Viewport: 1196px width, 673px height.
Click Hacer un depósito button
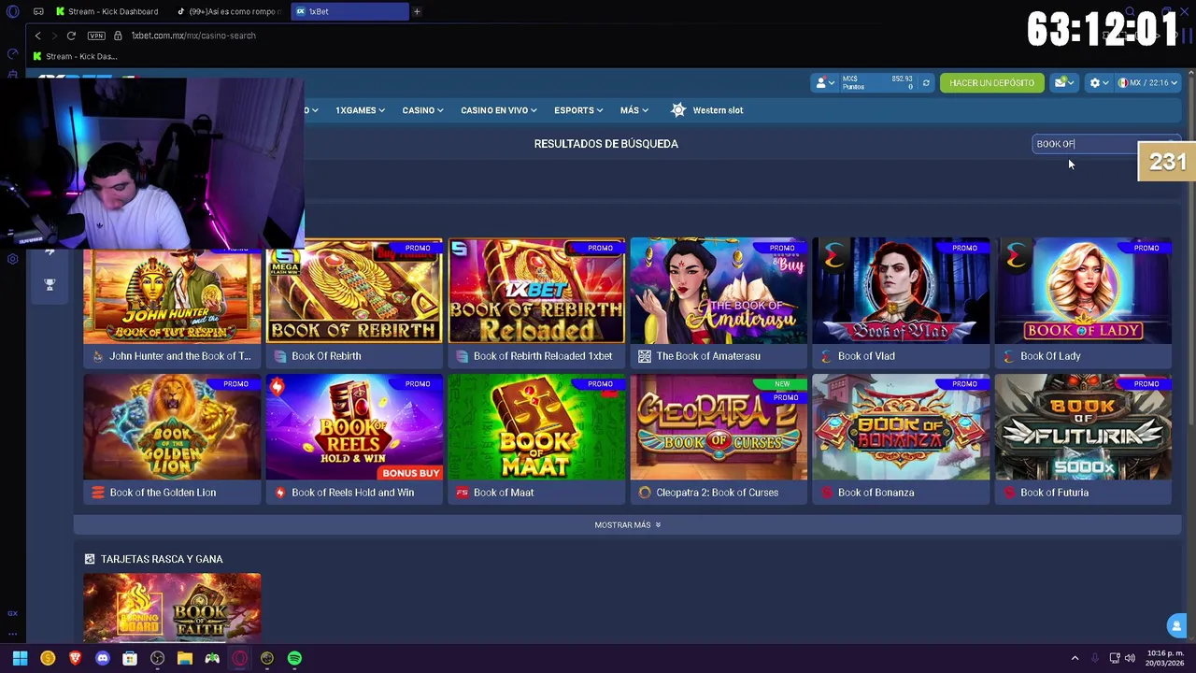tap(991, 83)
